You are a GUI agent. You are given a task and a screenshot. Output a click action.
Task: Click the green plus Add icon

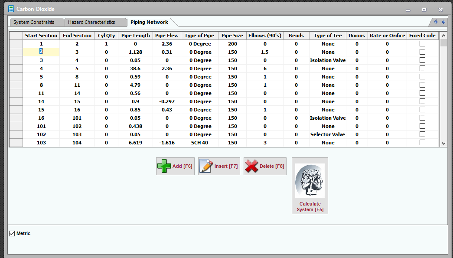(164, 167)
